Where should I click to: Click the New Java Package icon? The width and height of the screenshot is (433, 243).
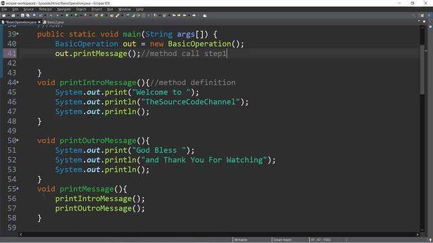[96, 16]
